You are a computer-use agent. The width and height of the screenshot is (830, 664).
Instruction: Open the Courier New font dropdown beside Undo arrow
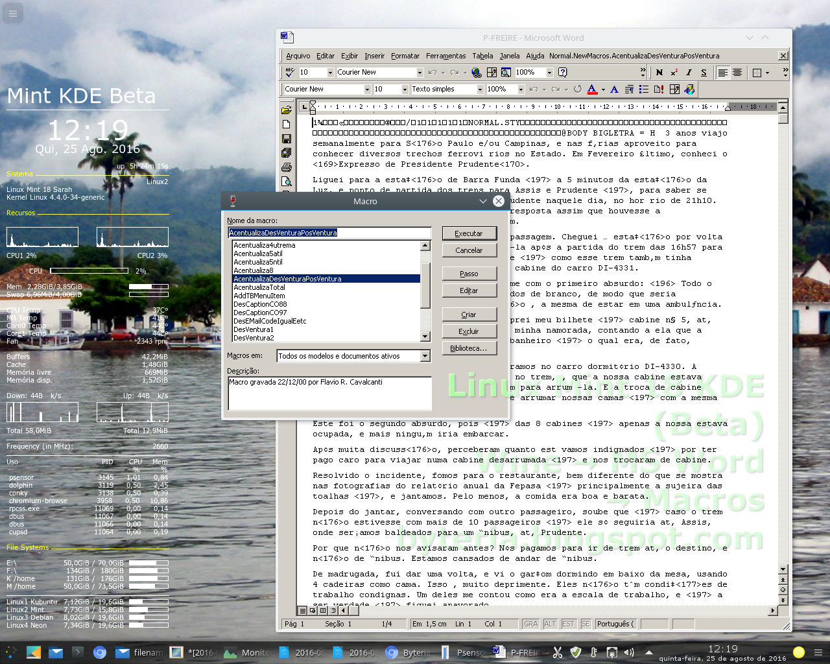pyautogui.click(x=420, y=72)
